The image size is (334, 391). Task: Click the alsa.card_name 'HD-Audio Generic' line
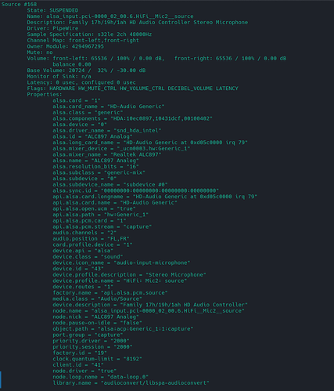(109, 107)
